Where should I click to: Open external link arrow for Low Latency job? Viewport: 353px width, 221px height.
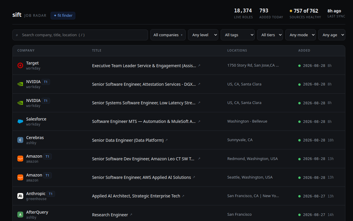(199, 103)
